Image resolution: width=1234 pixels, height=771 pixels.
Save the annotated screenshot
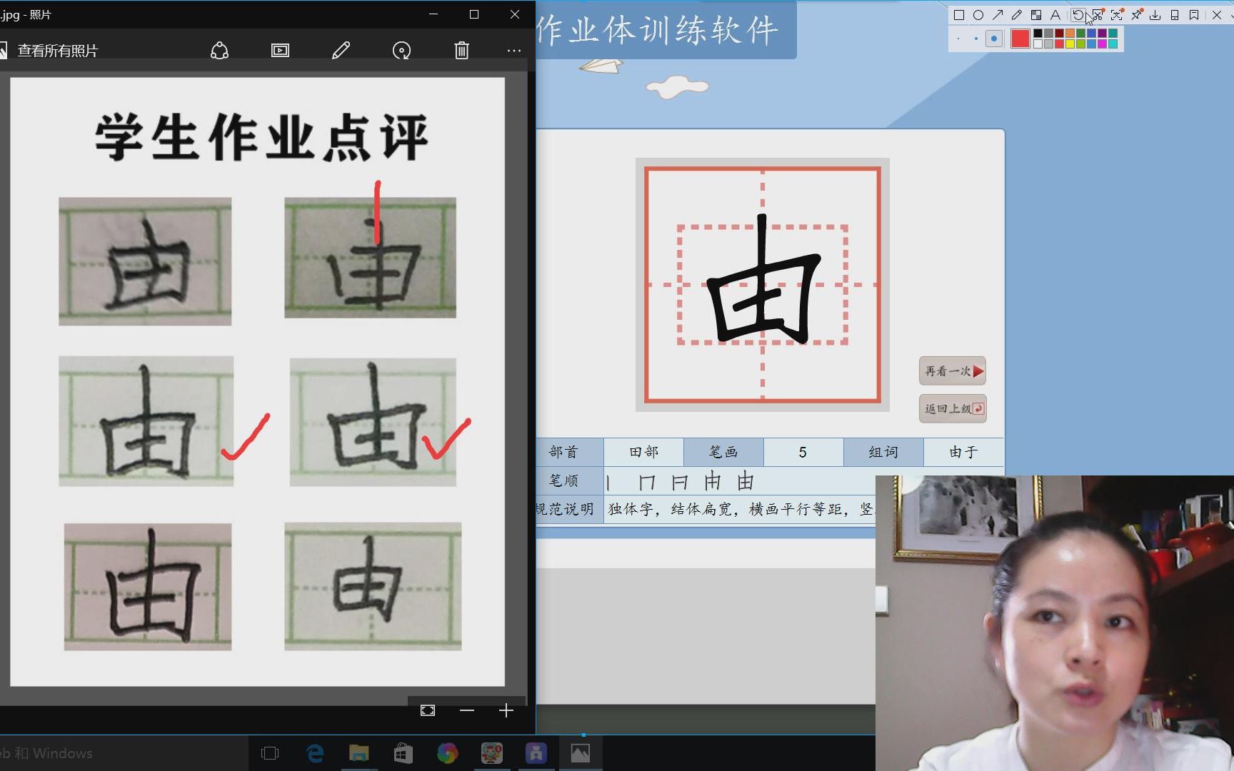click(1157, 15)
